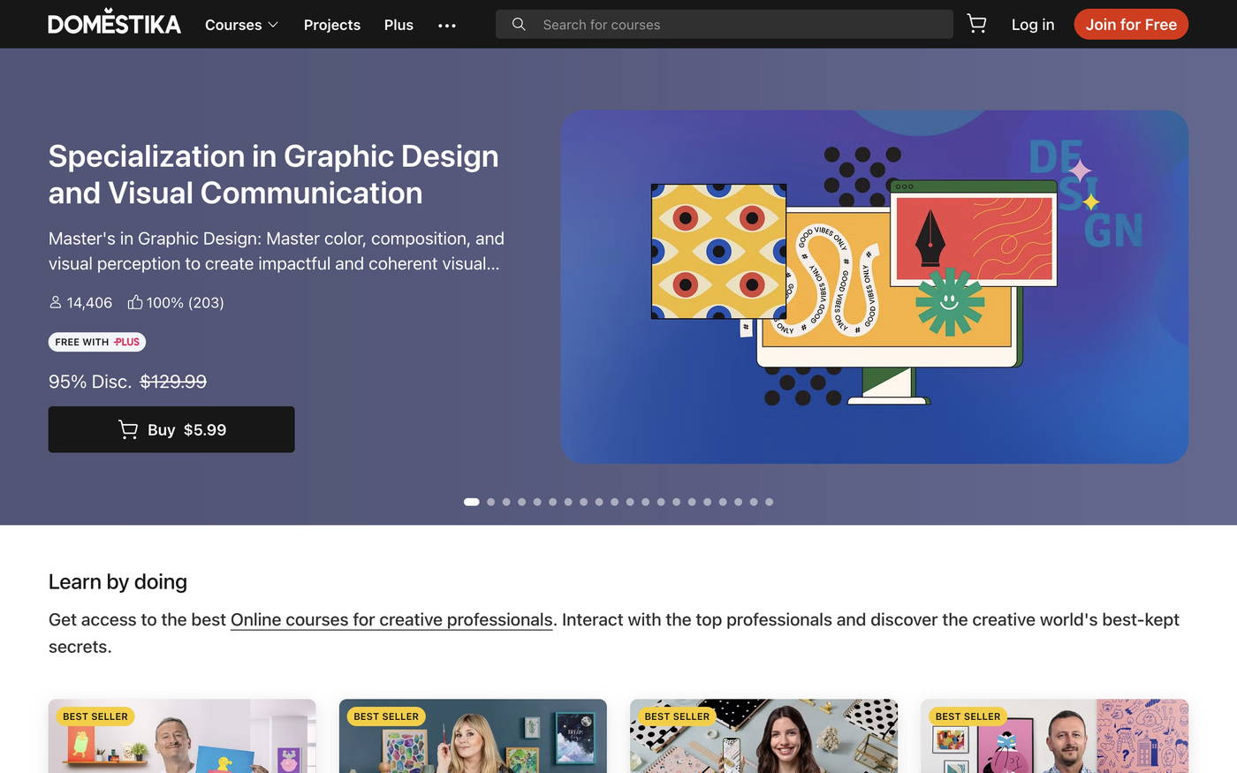Jump to the last carousel dot

point(769,502)
